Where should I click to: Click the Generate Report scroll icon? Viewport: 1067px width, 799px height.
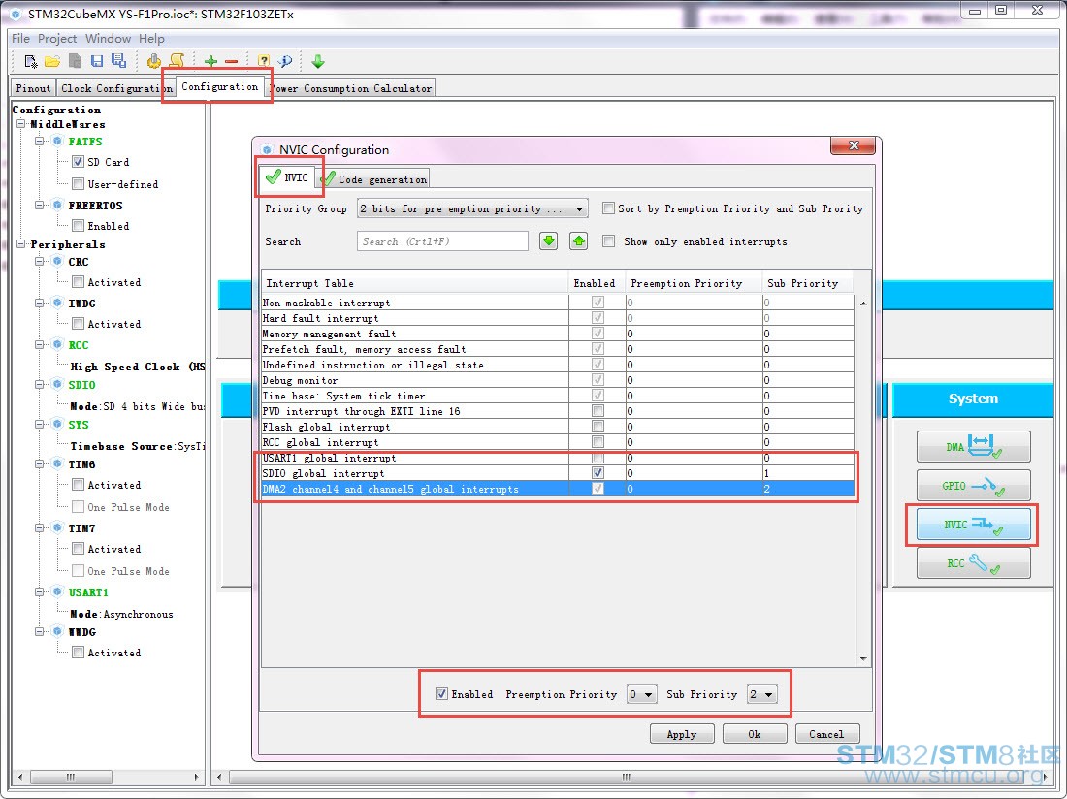click(x=177, y=61)
